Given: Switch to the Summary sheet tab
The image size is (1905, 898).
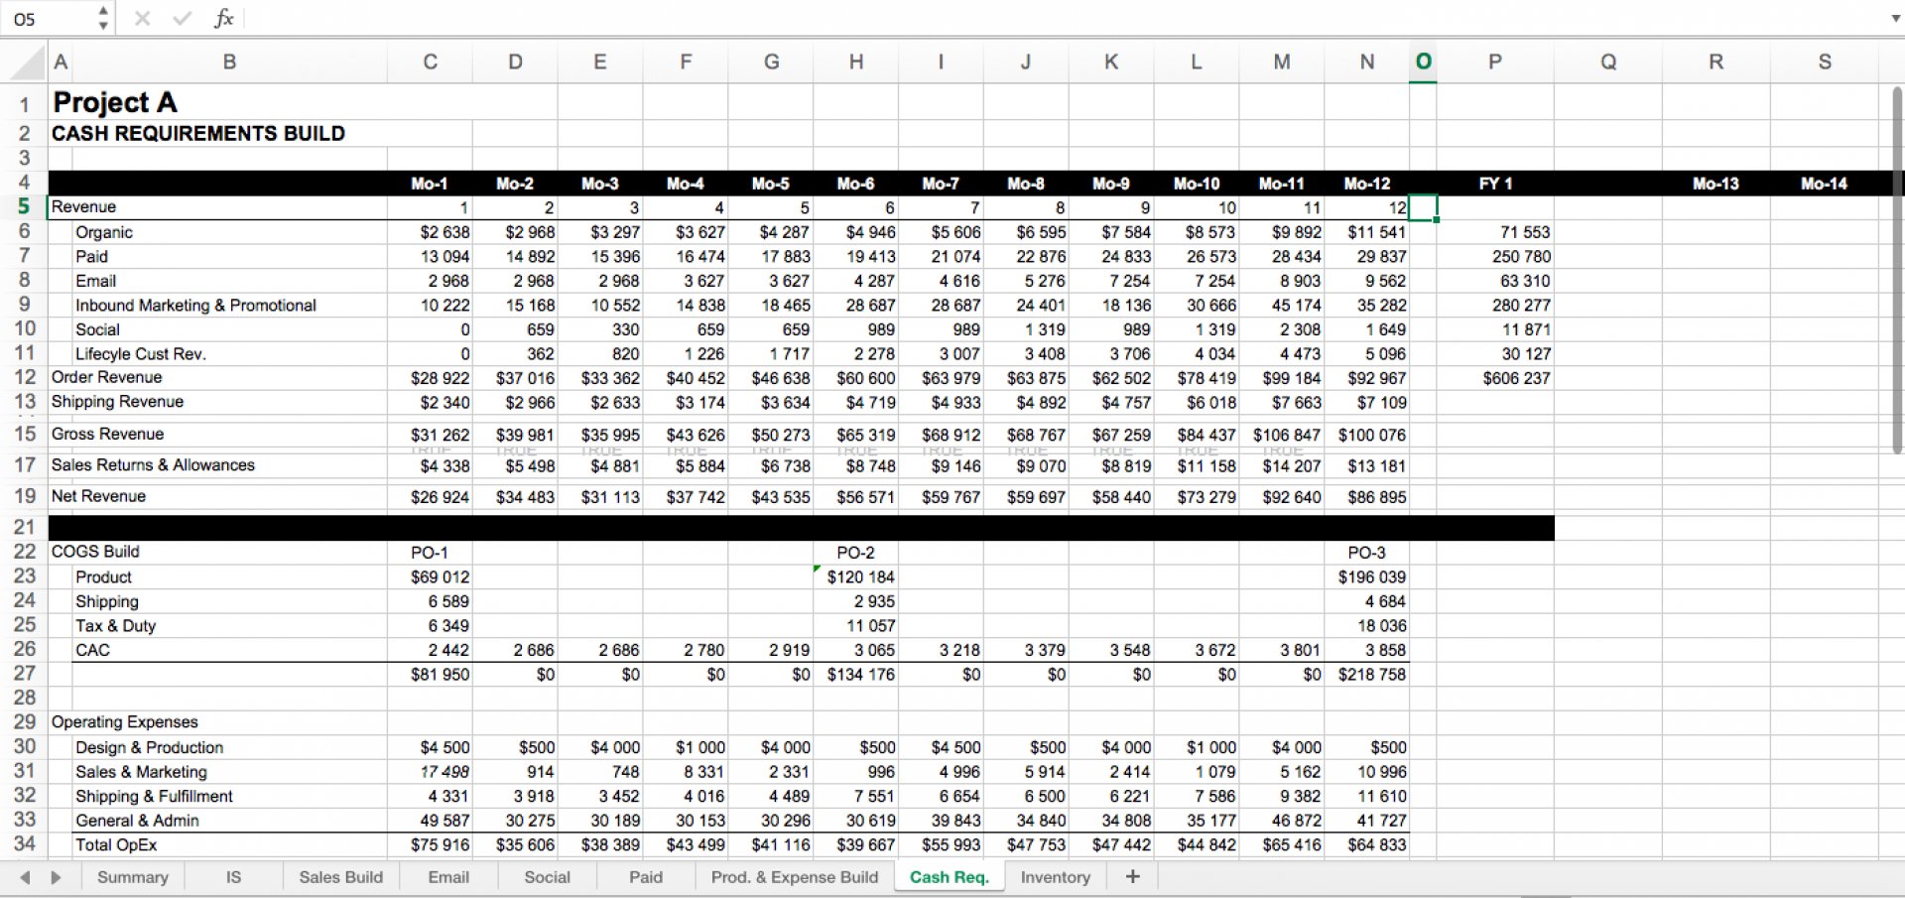Looking at the screenshot, I should point(133,877).
